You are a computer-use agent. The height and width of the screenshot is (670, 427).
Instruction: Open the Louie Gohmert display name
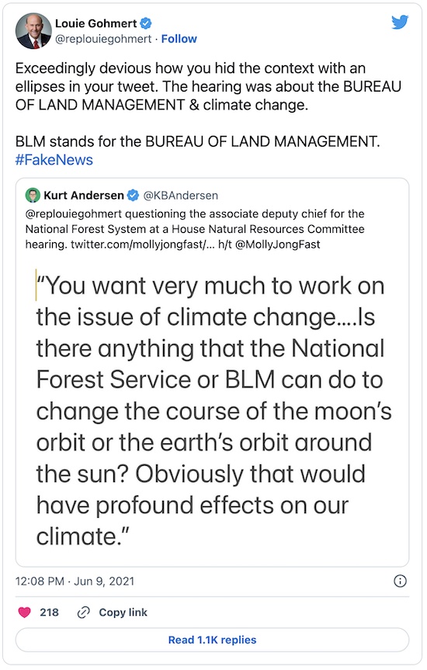click(x=95, y=23)
